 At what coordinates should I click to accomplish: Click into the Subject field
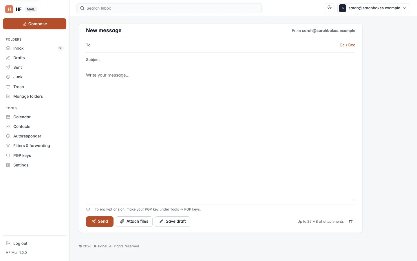(x=227, y=59)
